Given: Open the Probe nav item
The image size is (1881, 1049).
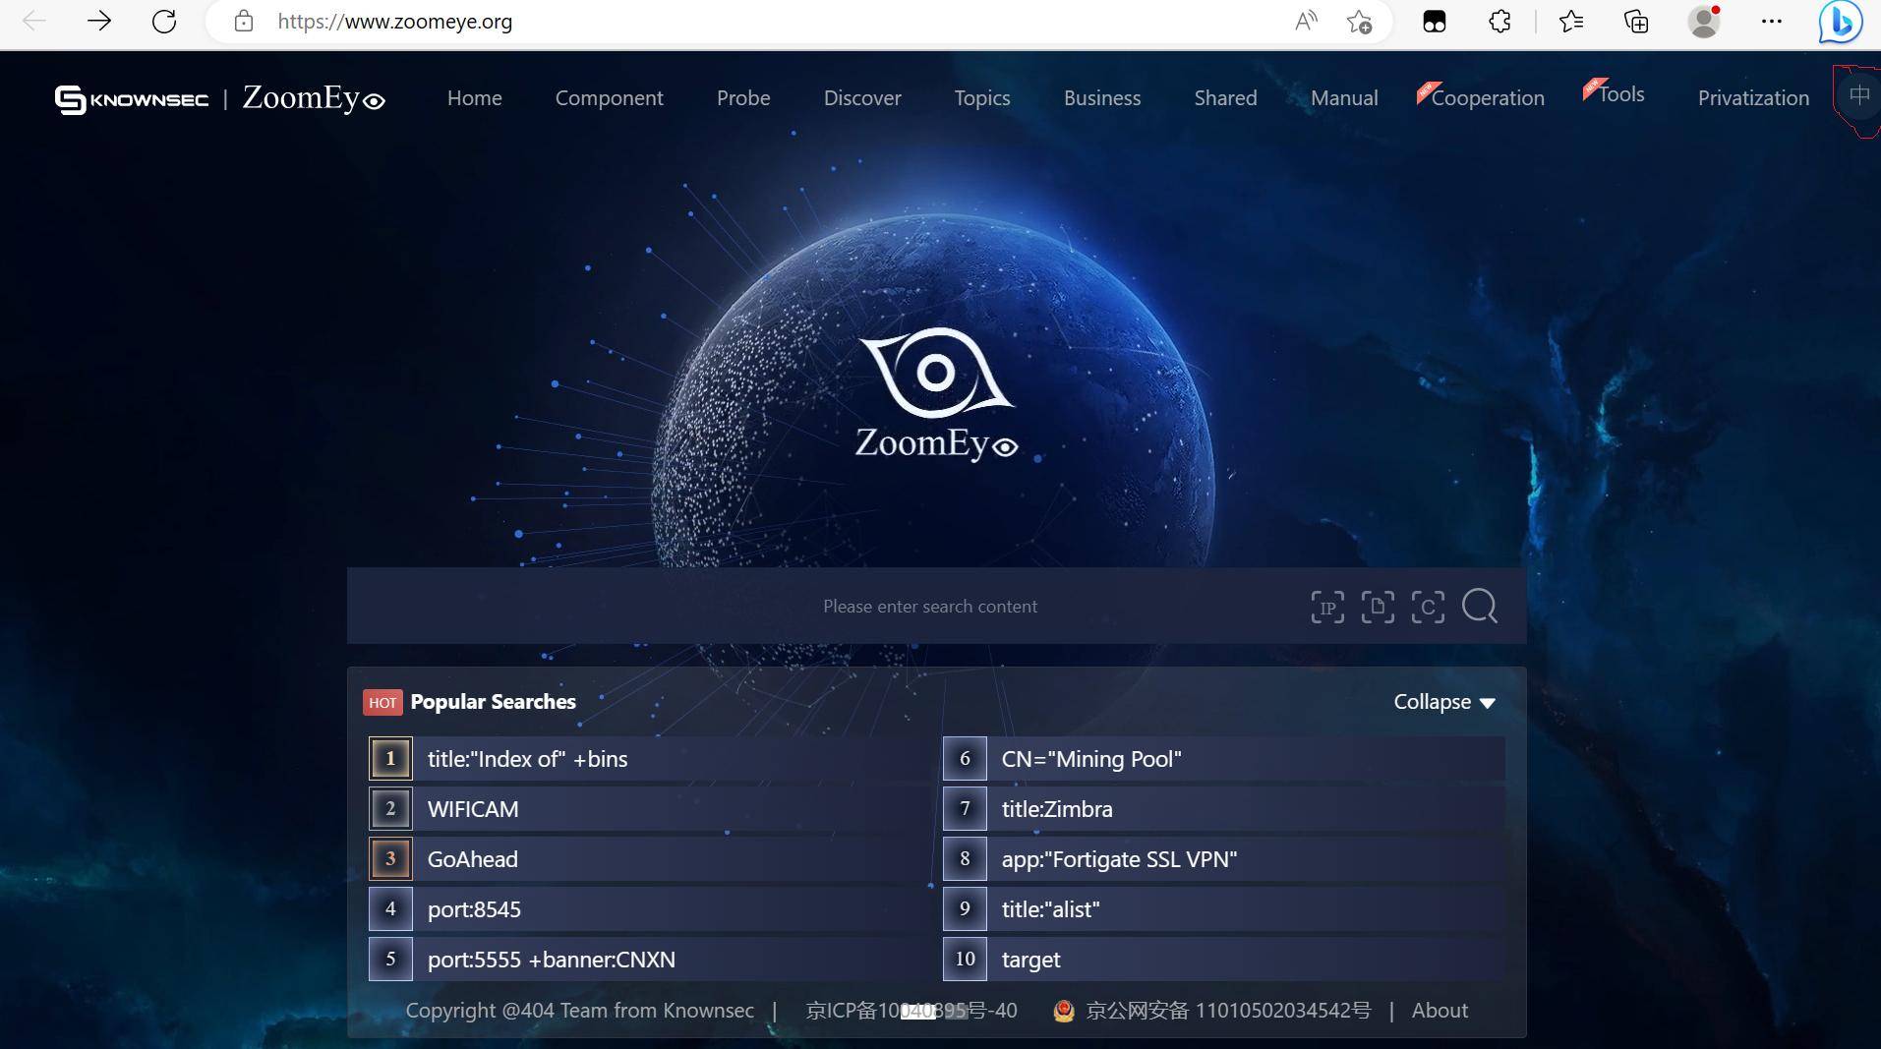Looking at the screenshot, I should [x=743, y=98].
